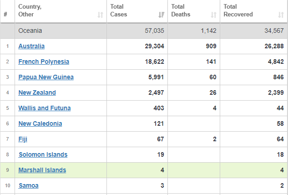This screenshot has height=195, width=288.
Task: Sort by Country, Other column arrows
Action: click(x=100, y=15)
